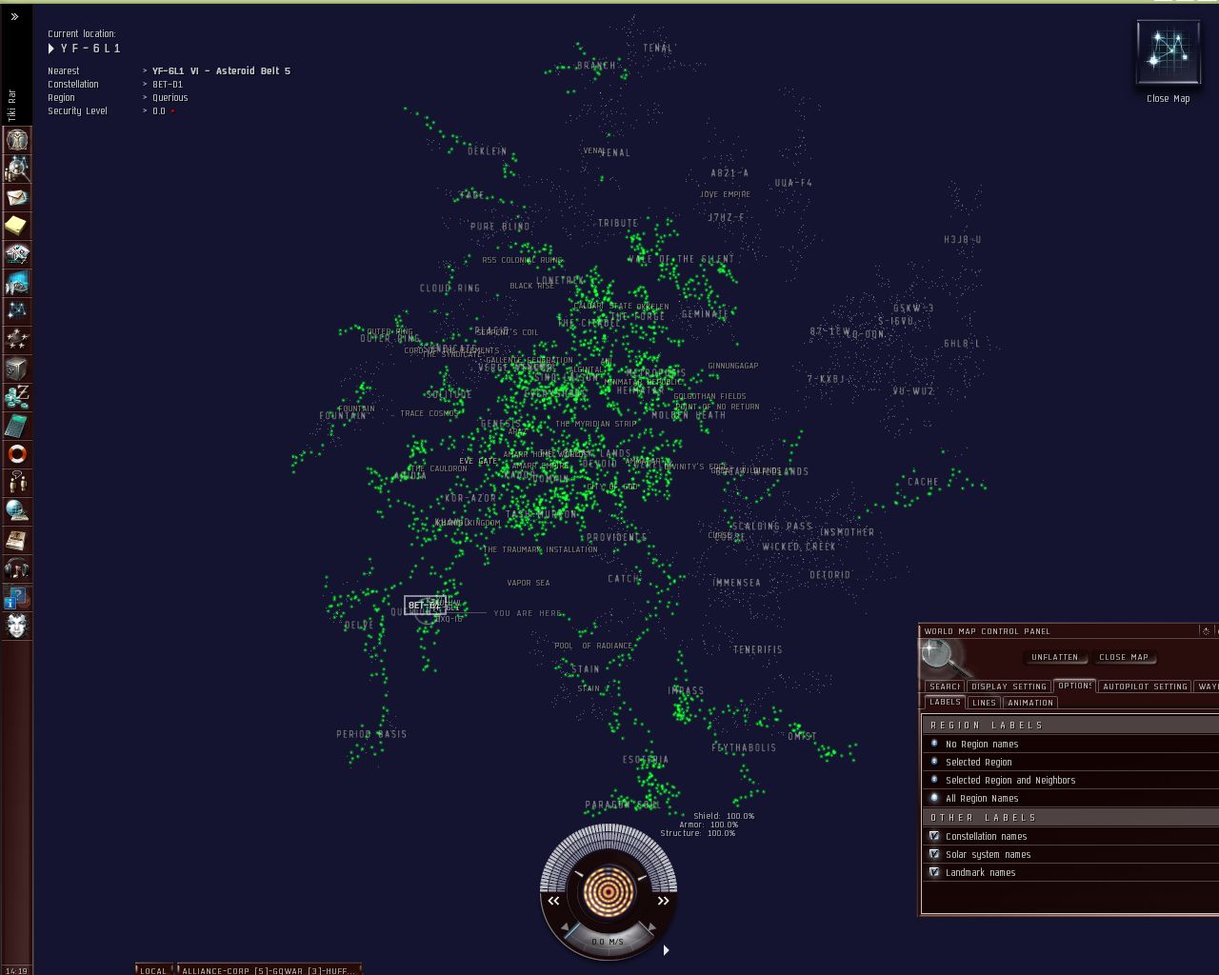Open People & Places magnifier icon
Viewport: 1219px width, 975px height.
point(17,169)
